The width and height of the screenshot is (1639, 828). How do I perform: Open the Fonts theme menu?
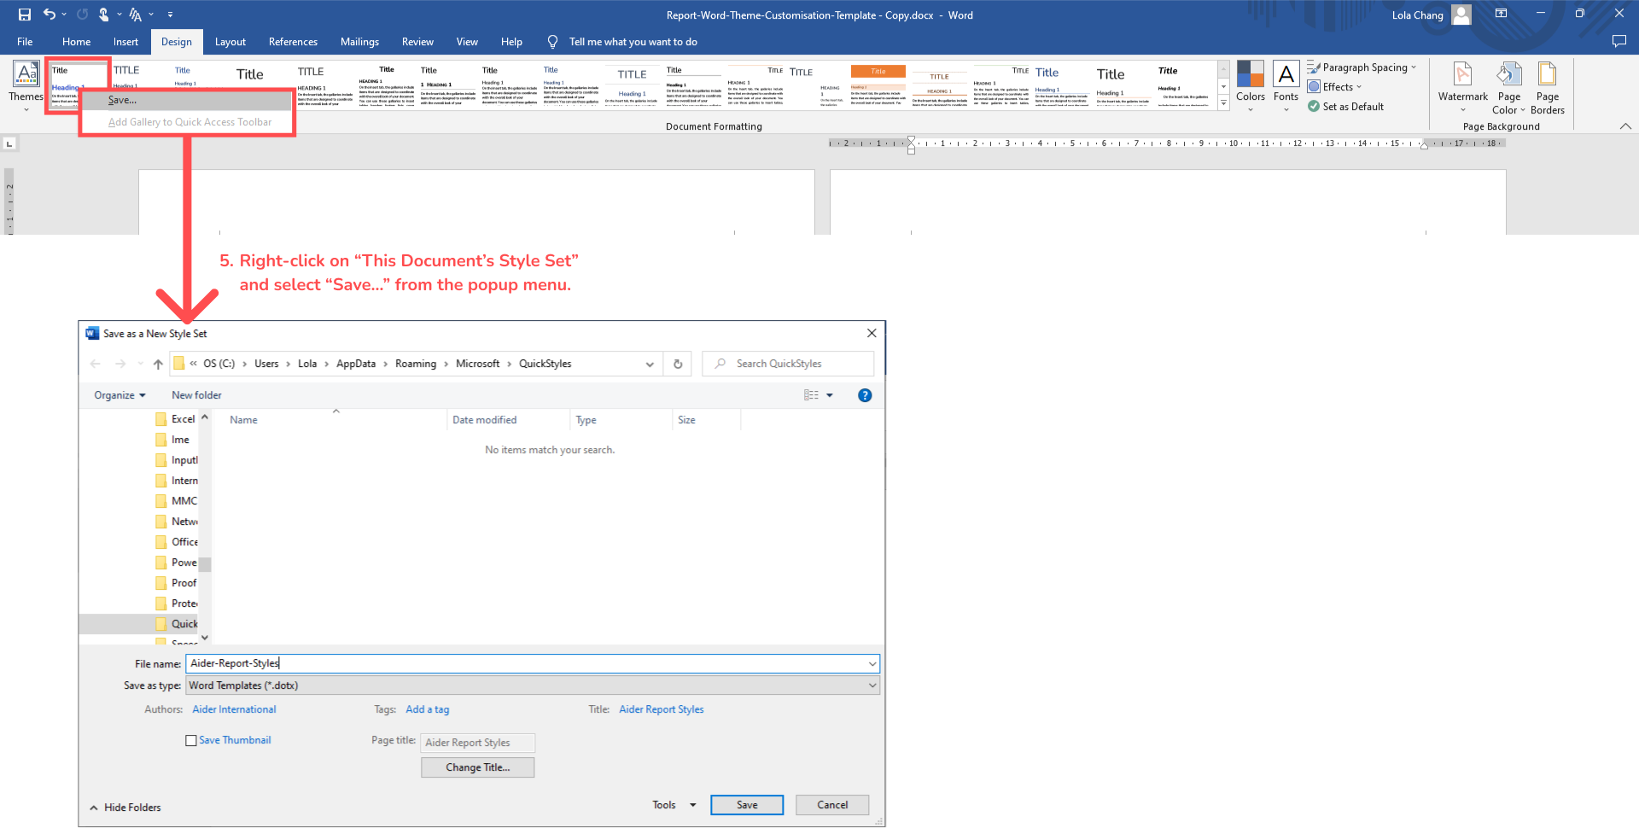1286,85
